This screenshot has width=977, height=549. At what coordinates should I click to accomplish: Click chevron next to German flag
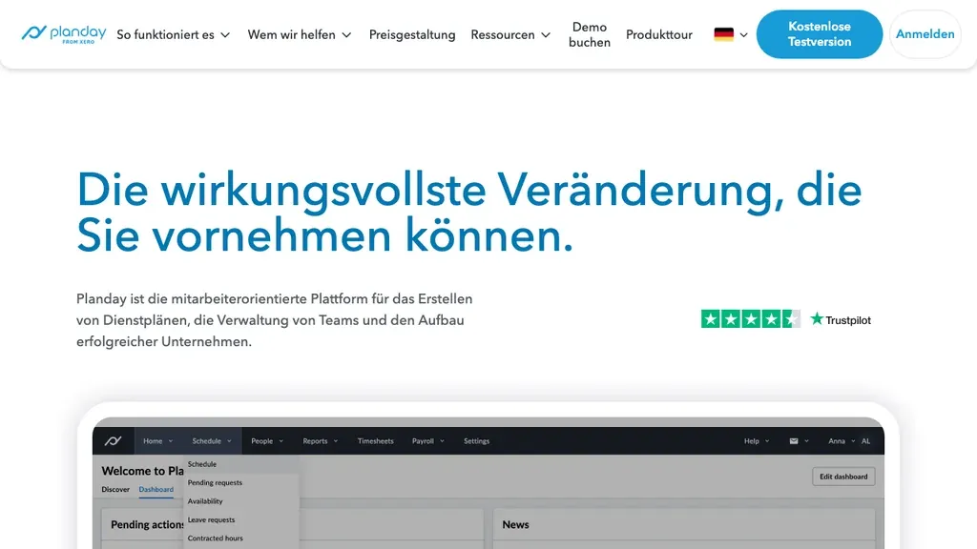coord(743,35)
